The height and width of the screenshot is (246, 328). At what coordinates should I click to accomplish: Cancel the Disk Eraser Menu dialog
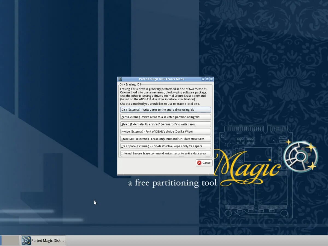(x=204, y=163)
